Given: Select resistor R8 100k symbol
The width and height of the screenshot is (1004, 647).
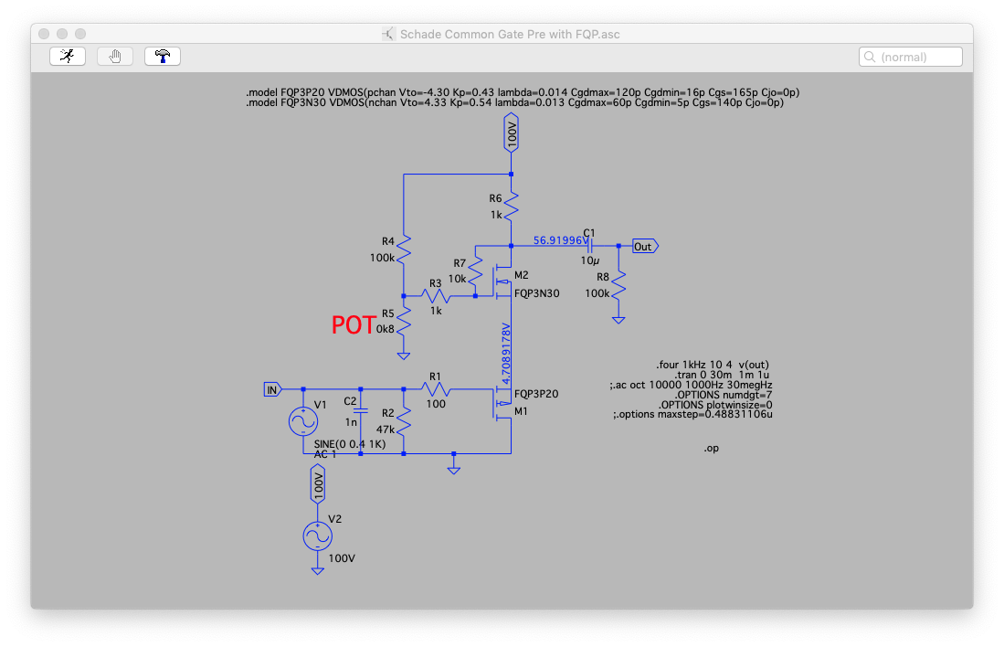Looking at the screenshot, I should (618, 285).
